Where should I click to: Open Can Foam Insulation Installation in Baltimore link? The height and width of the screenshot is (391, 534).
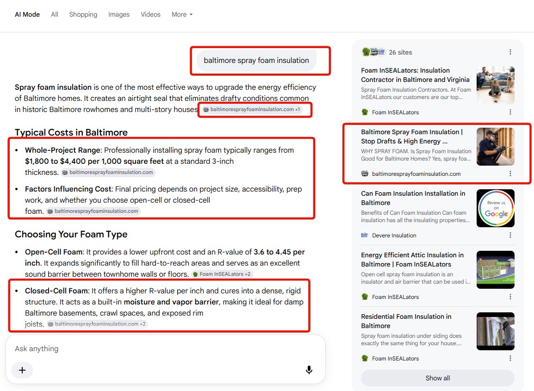pos(413,198)
